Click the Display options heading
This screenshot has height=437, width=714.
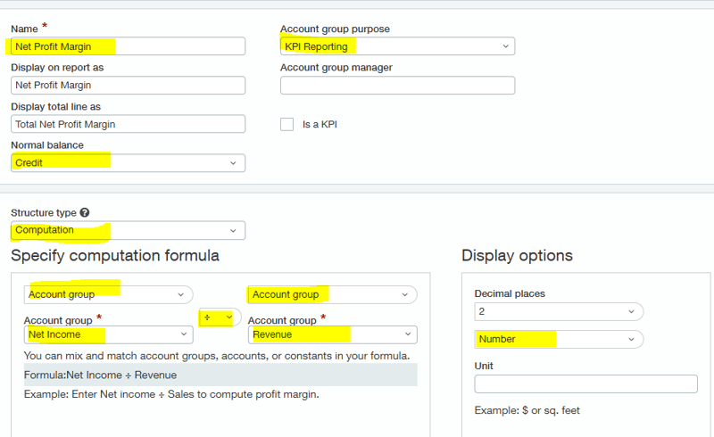pos(517,256)
